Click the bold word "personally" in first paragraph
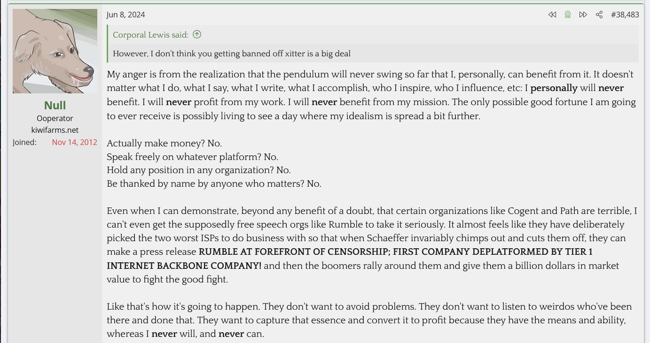 [x=554, y=88]
